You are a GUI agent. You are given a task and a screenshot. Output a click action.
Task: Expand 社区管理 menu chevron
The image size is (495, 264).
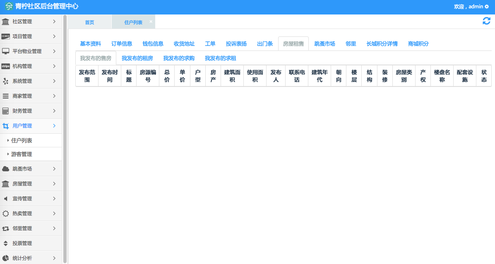54,22
